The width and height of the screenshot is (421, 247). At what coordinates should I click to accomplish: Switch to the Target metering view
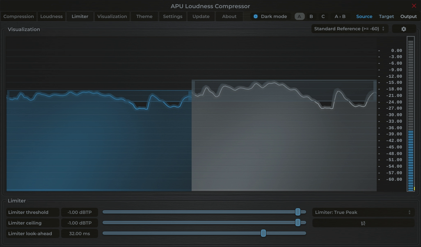386,16
